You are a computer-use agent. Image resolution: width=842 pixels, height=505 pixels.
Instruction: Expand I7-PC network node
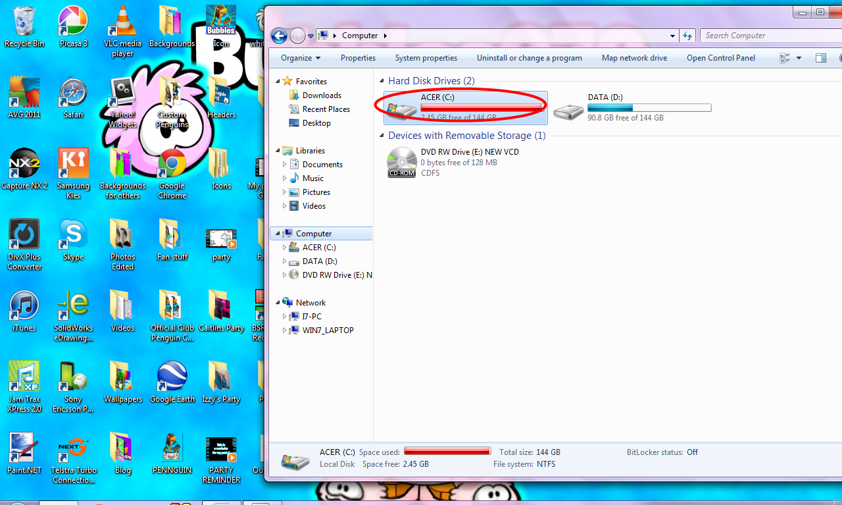coord(285,316)
